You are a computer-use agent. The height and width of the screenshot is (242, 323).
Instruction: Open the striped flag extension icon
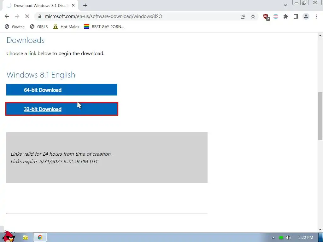click(x=276, y=16)
